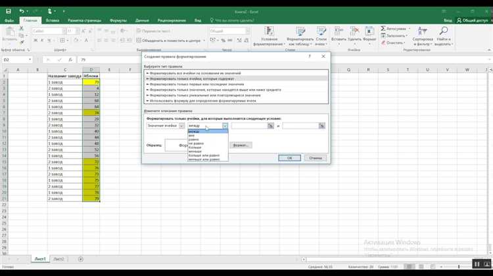Click the AutoSum sigma icon

(x=383, y=29)
